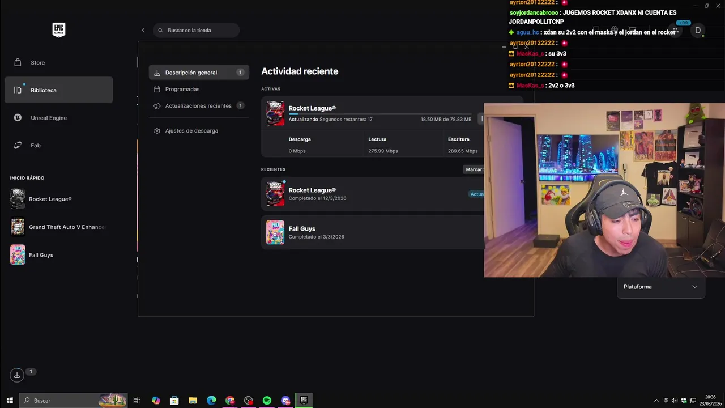Go back with the left chevron arrow
Viewport: 725px width, 408px height.
[x=143, y=30]
